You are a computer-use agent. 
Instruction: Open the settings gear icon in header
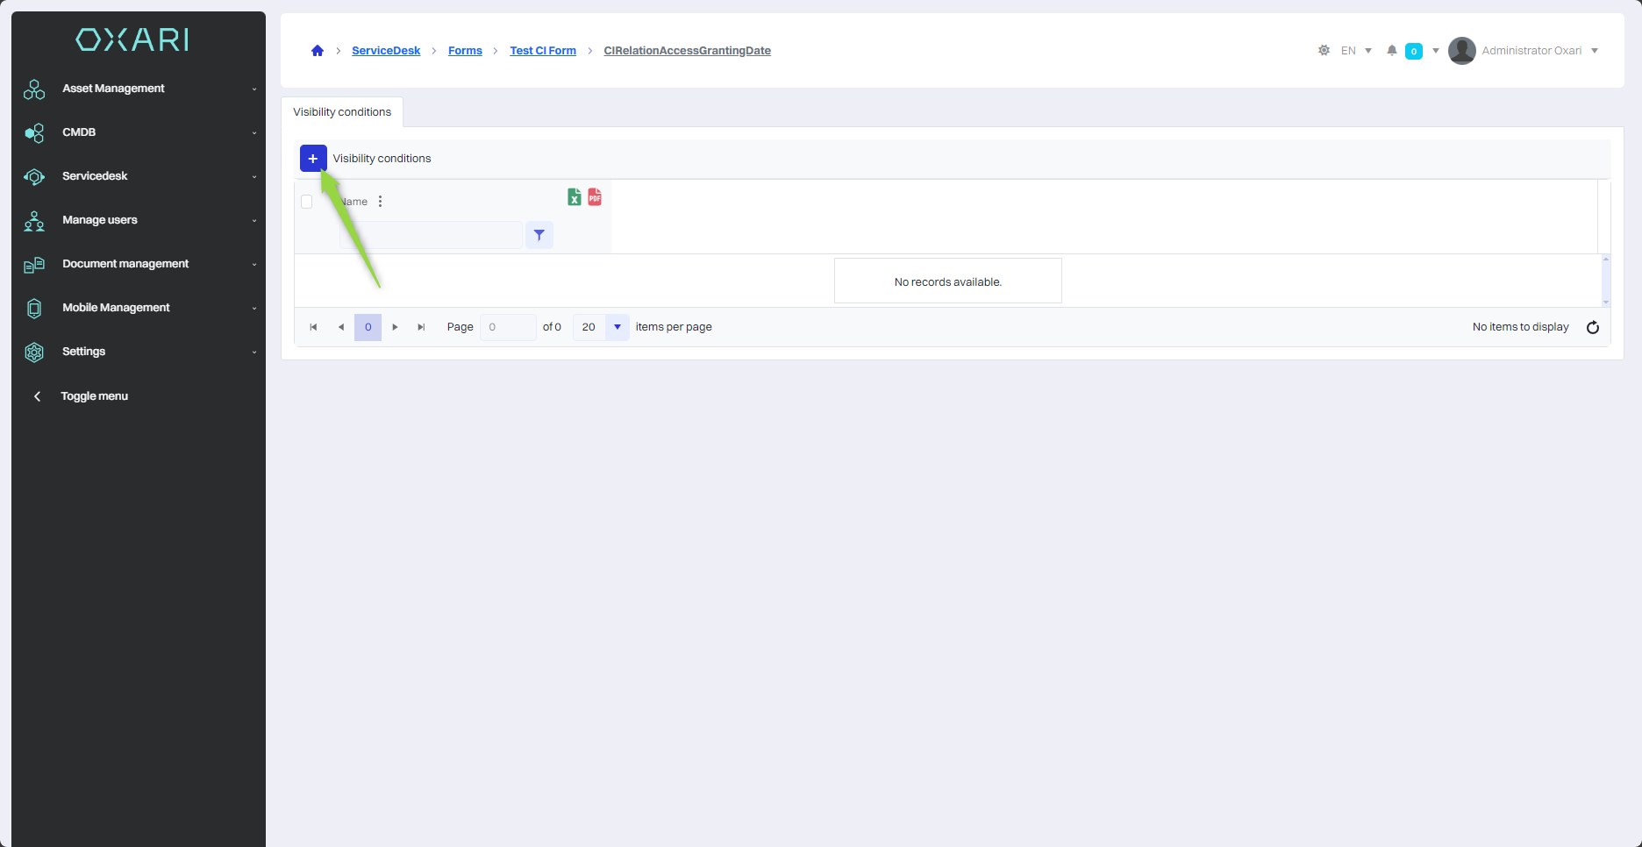point(1324,51)
